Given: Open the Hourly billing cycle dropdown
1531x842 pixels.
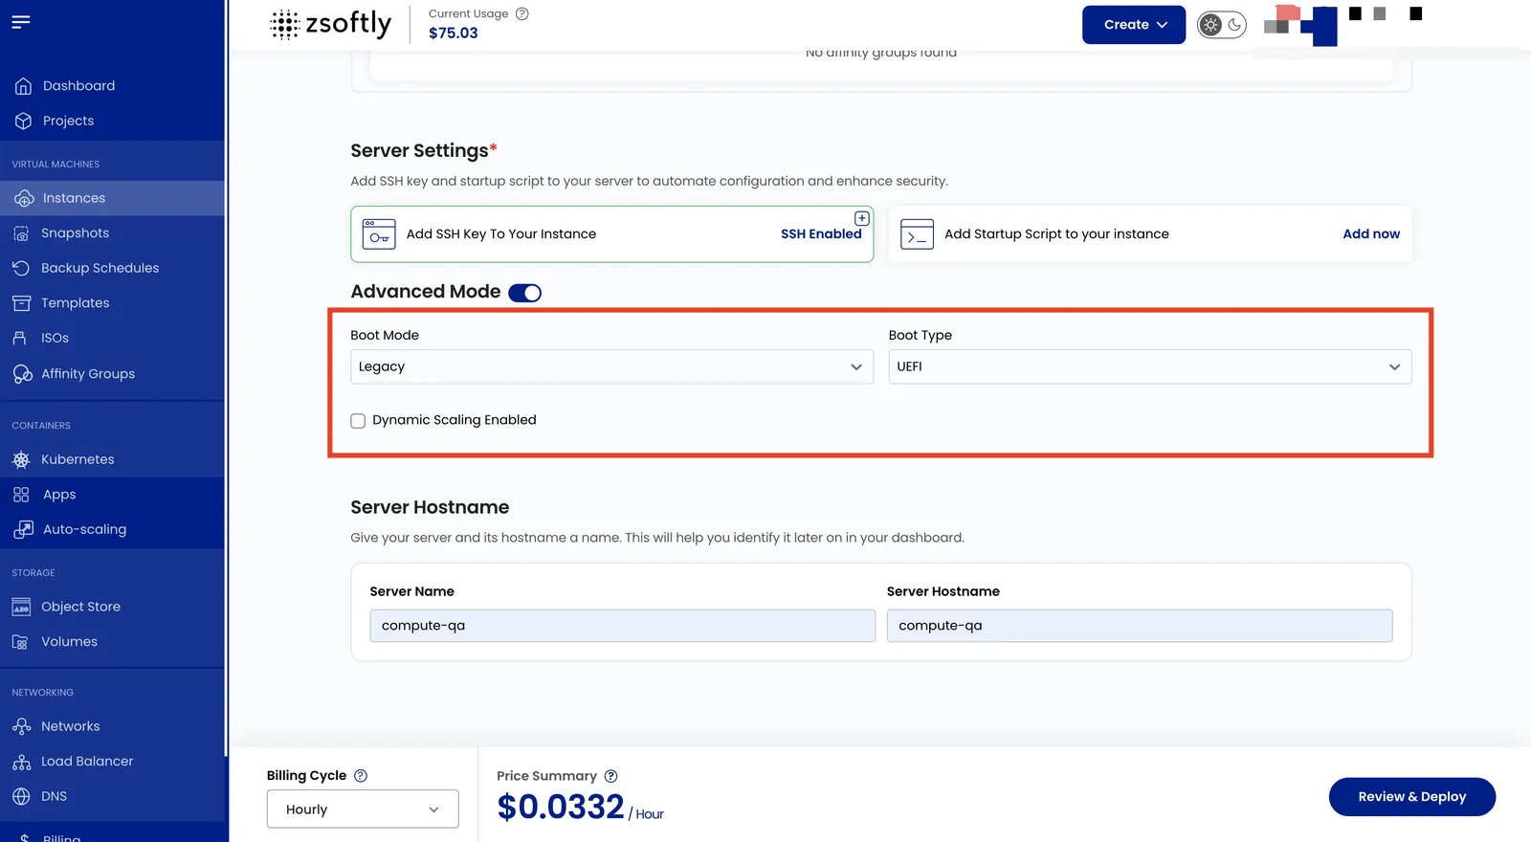Looking at the screenshot, I should [363, 809].
